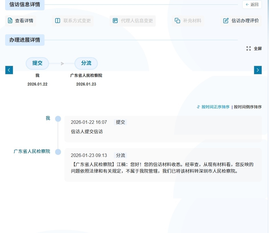Click date 2026.01.23 under 分流 step
This screenshot has height=233, width=269.
pyautogui.click(x=86, y=84)
